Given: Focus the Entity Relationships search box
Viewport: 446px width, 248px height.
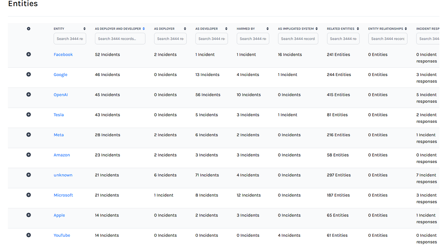Looking at the screenshot, I should tap(388, 39).
